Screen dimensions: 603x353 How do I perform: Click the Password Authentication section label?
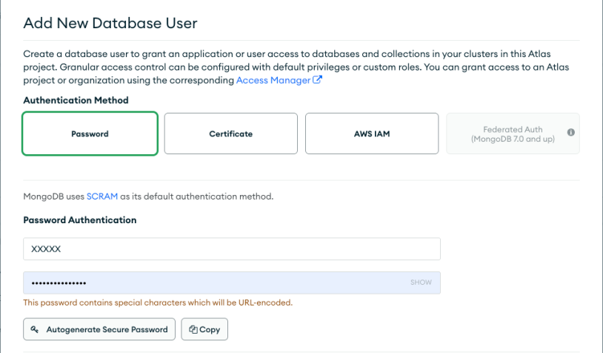[x=79, y=220]
